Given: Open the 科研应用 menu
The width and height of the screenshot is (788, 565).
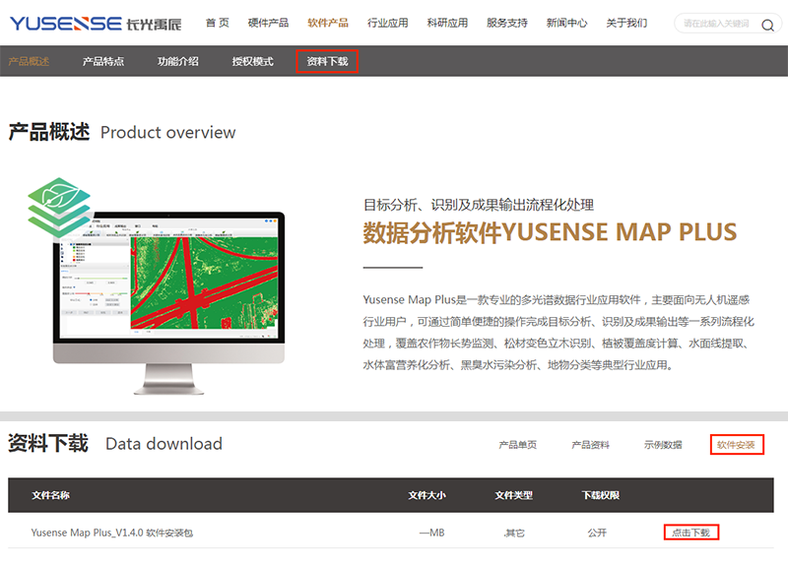Looking at the screenshot, I should coord(447,23).
